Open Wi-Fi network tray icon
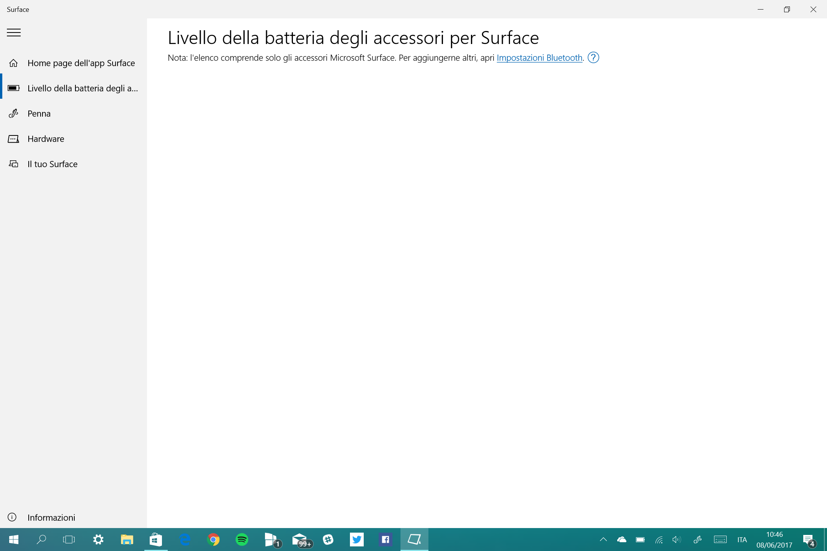Screen dimensions: 827x551 click(x=659, y=540)
